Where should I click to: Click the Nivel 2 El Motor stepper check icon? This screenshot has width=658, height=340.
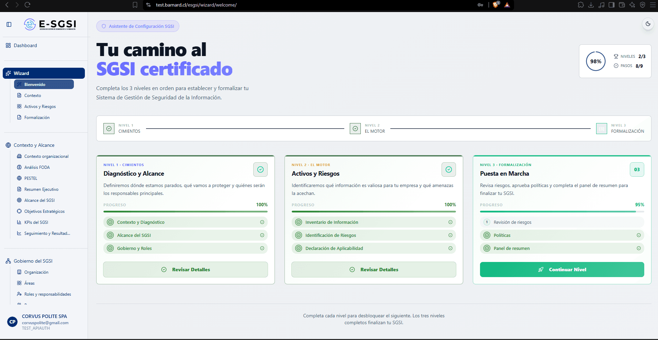click(355, 129)
